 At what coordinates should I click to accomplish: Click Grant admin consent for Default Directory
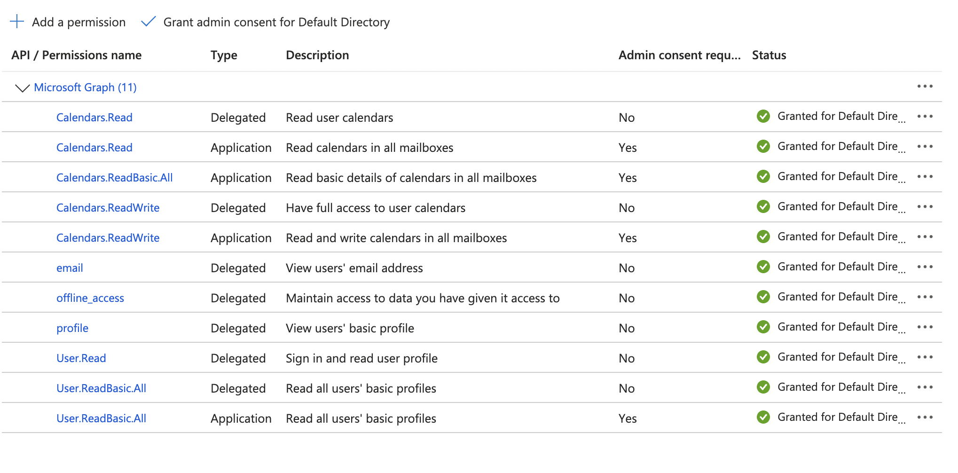coord(276,22)
